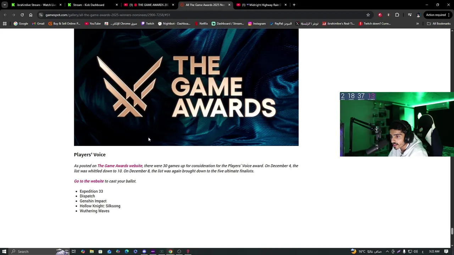Open Outlook from the taskbar
The width and height of the screenshot is (454, 255).
[x=109, y=251]
